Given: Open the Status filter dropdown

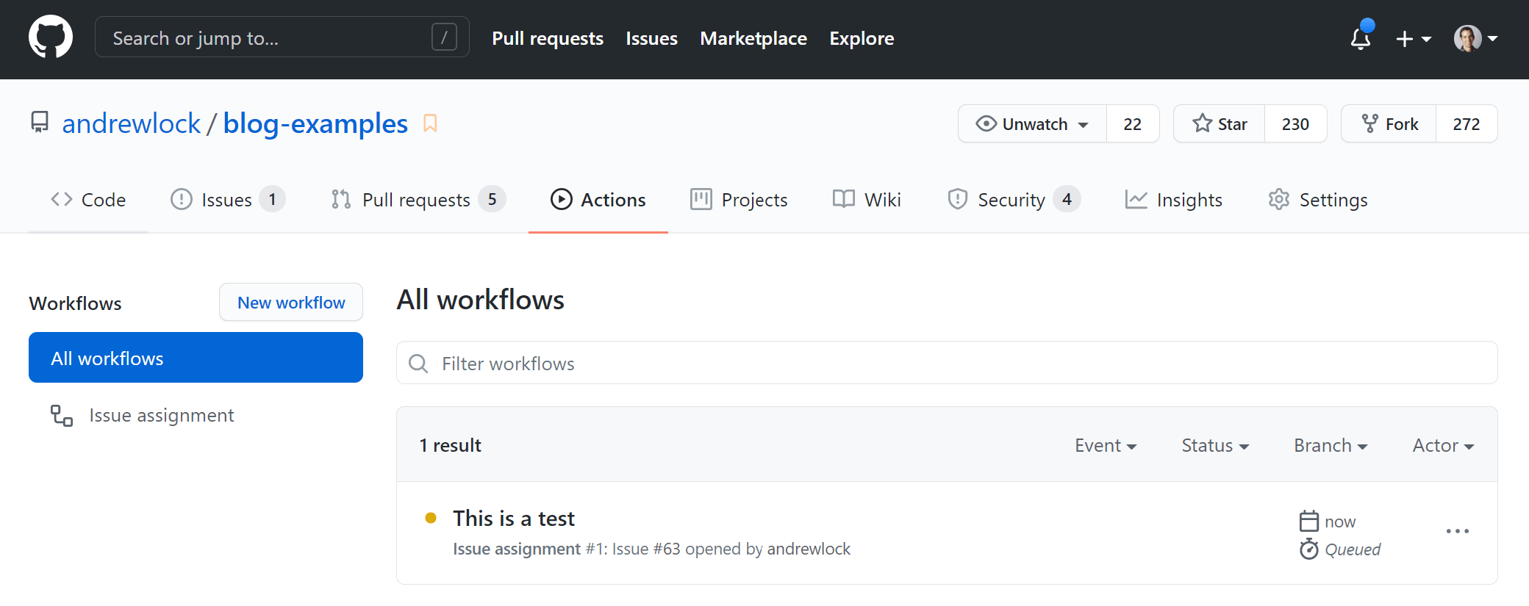Looking at the screenshot, I should pos(1215,445).
